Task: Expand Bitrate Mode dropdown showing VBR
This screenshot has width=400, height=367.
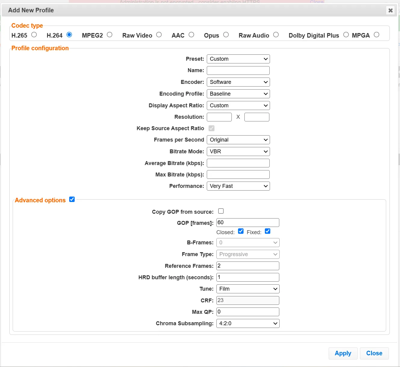Action: (x=238, y=151)
